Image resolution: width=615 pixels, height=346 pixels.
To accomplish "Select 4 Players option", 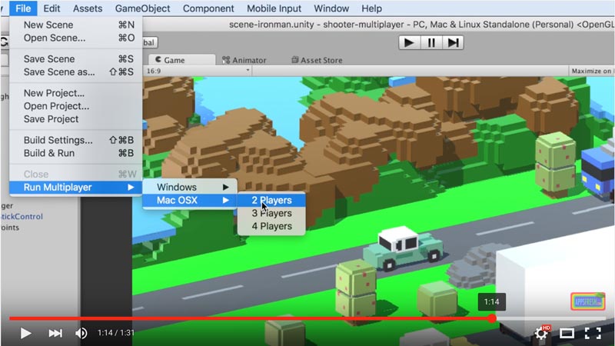I will (x=271, y=226).
